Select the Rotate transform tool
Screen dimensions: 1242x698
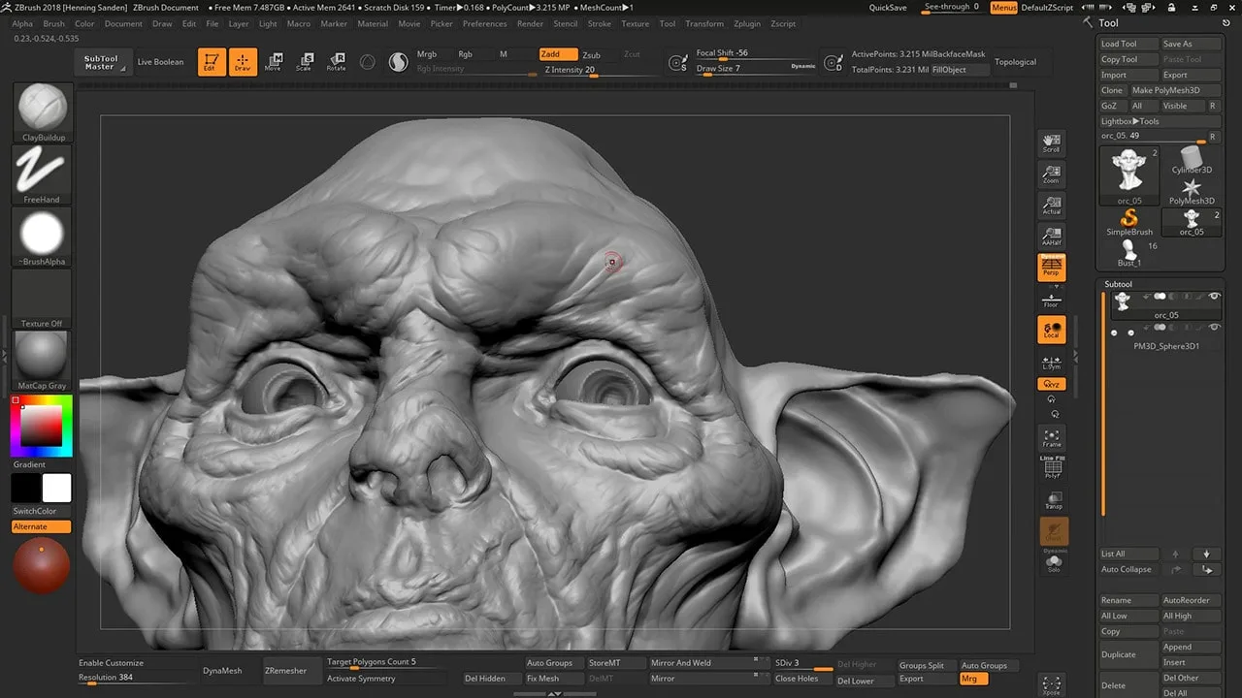[x=336, y=62]
